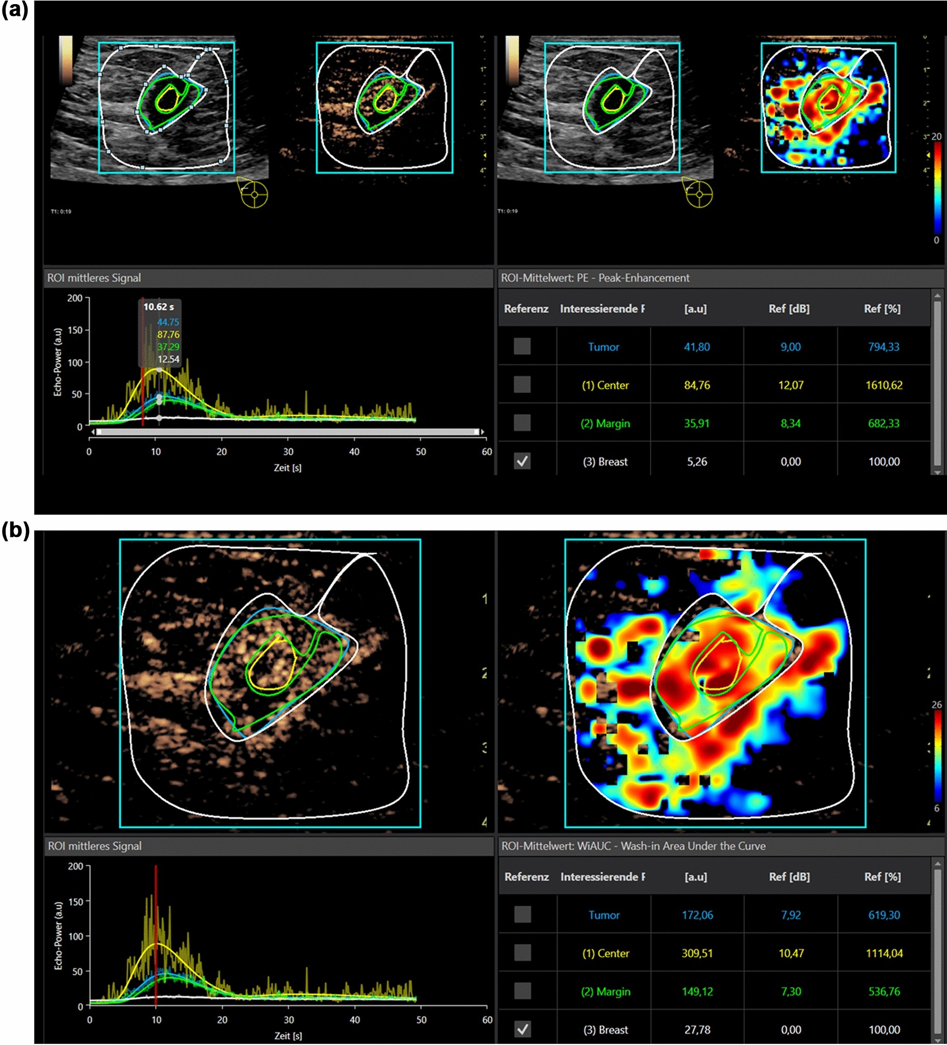Sort the Peak-Enhancement table by Ref [%]

(882, 308)
